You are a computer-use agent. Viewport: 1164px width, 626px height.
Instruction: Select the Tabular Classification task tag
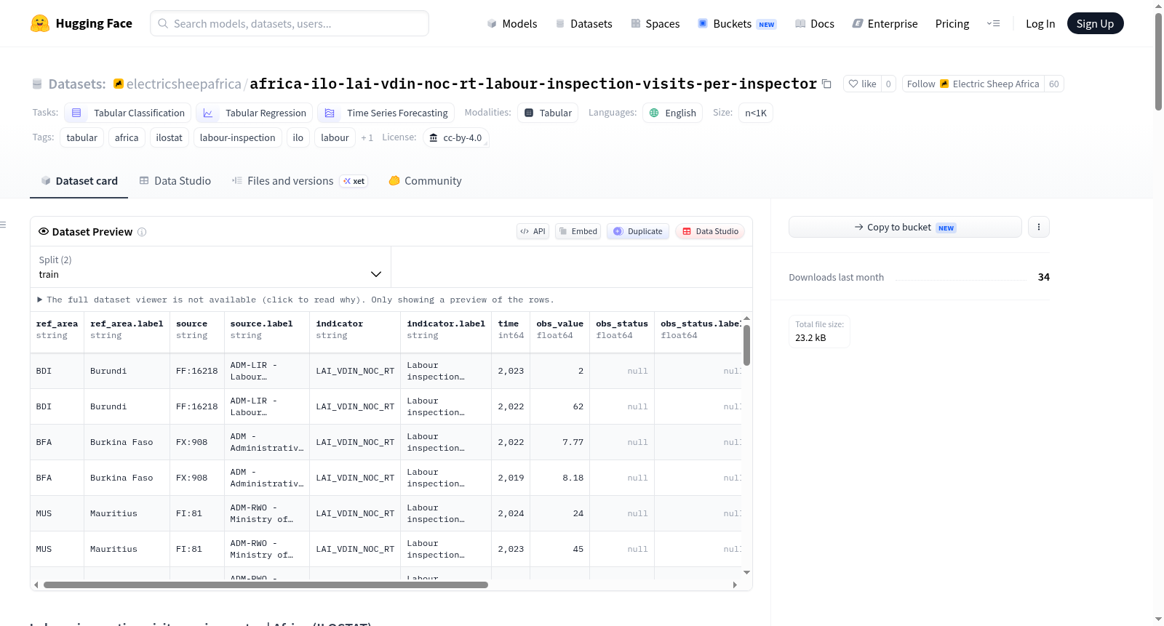[128, 113]
